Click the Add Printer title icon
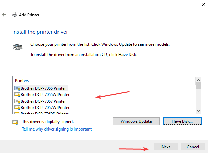This screenshot has width=208, height=153. [14, 15]
